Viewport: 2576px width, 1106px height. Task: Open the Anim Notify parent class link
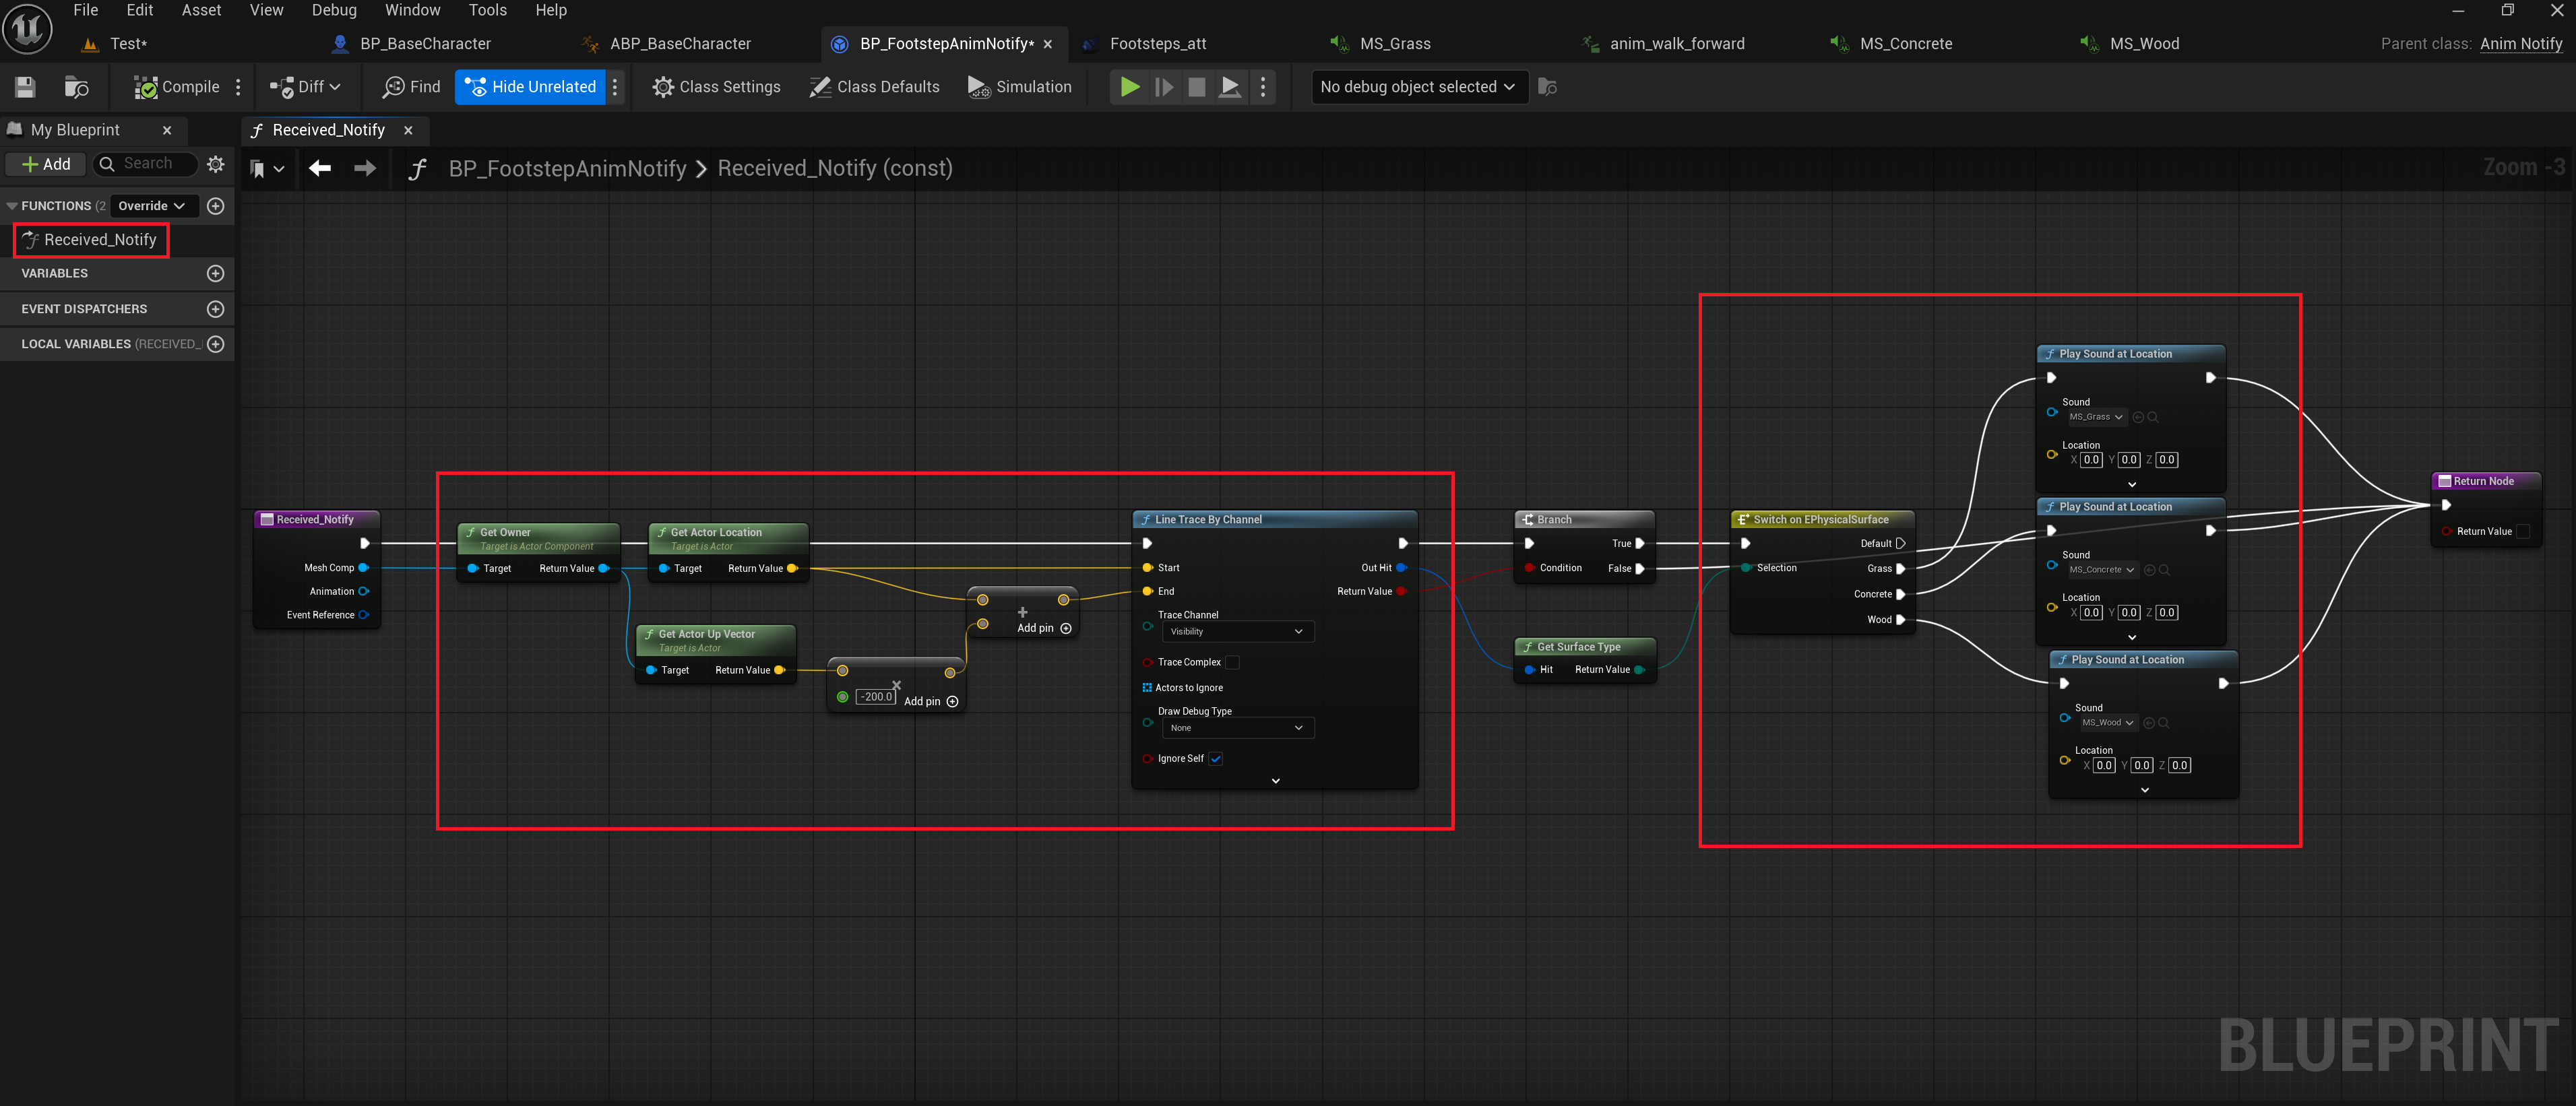coord(2520,44)
